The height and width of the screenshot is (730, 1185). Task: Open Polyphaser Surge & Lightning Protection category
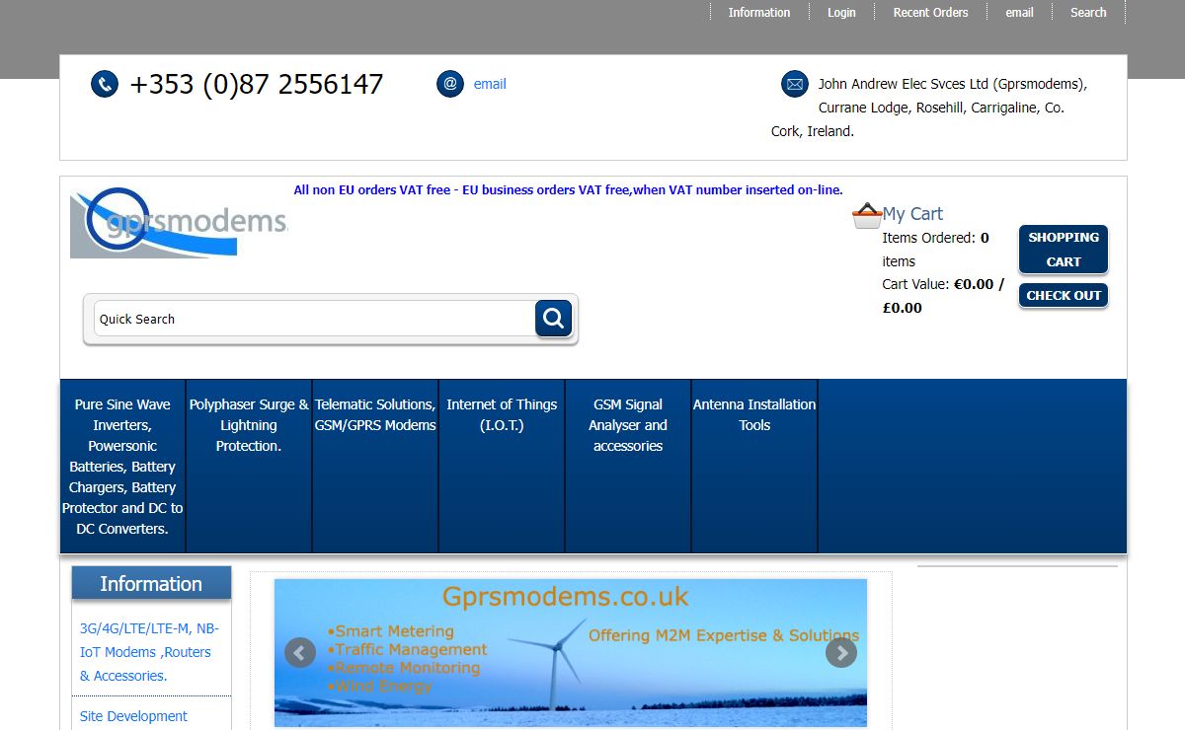(x=249, y=467)
